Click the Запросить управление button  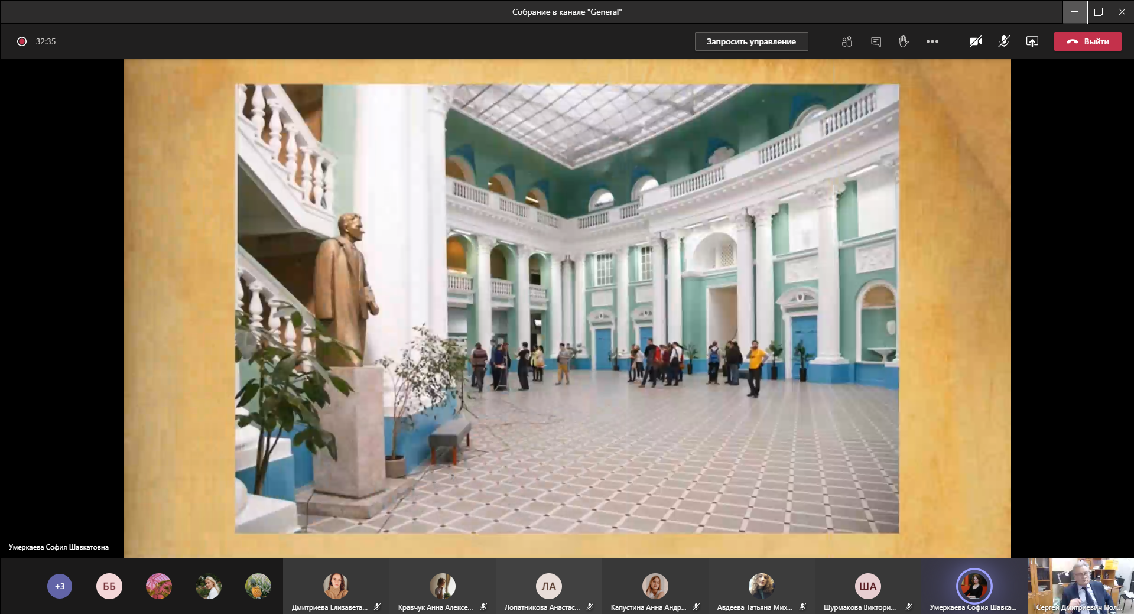(x=751, y=41)
